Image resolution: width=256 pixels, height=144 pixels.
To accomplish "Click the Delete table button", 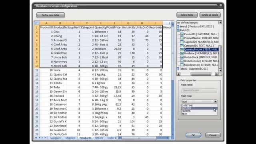I will point(187,15).
